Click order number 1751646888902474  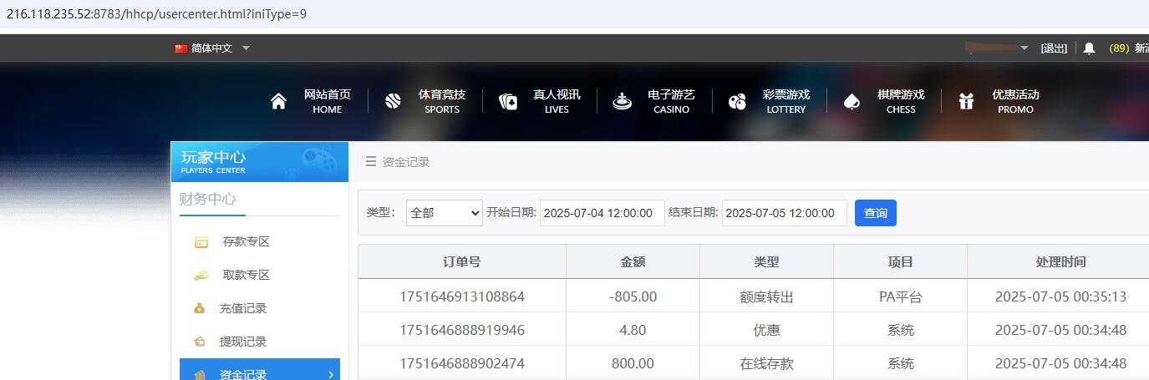[462, 363]
